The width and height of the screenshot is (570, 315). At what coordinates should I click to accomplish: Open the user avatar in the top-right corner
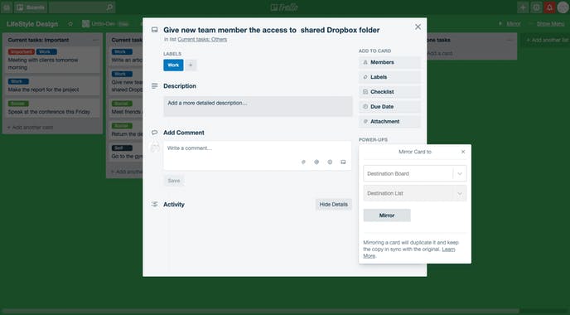(x=563, y=7)
